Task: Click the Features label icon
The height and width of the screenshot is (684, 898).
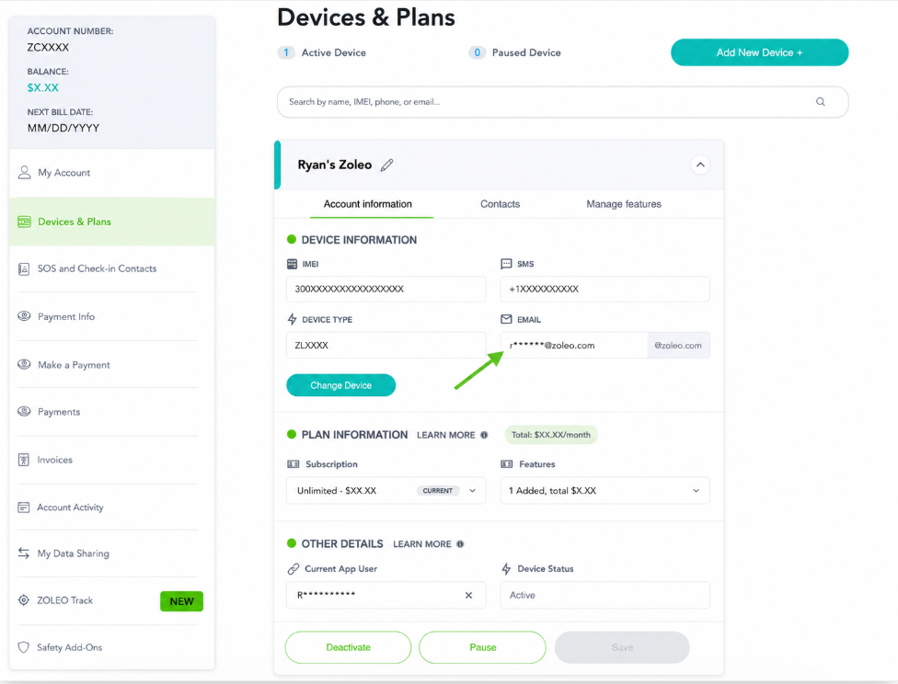Action: tap(507, 464)
